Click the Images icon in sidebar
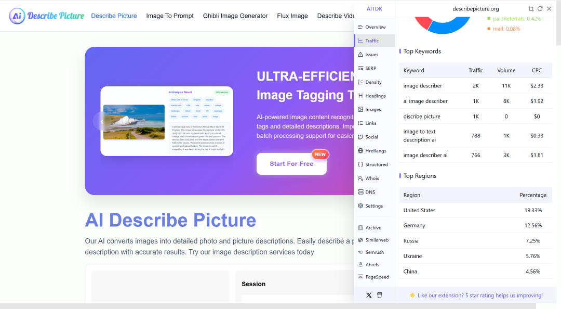The image size is (561, 309). click(360, 109)
